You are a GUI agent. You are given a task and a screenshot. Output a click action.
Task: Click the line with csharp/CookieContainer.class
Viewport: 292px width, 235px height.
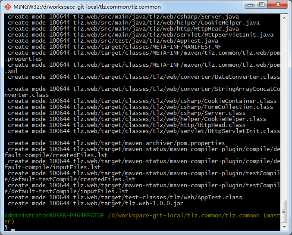coord(142,101)
